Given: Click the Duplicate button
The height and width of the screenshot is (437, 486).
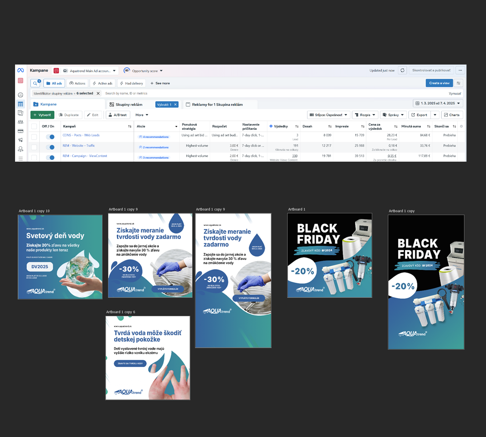Looking at the screenshot, I should pos(69,115).
